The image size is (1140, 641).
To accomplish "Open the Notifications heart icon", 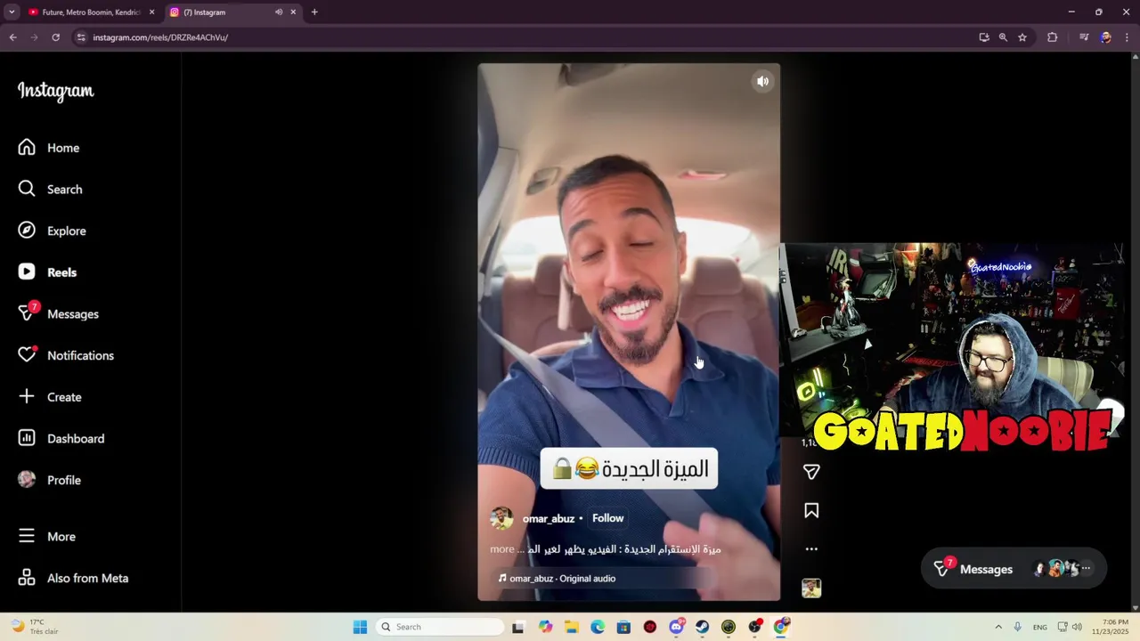I will (27, 355).
